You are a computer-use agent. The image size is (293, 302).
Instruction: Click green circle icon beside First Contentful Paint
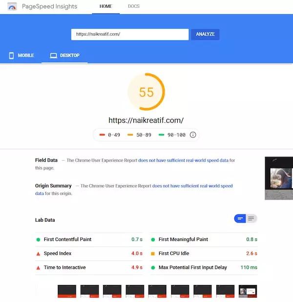coord(38,240)
